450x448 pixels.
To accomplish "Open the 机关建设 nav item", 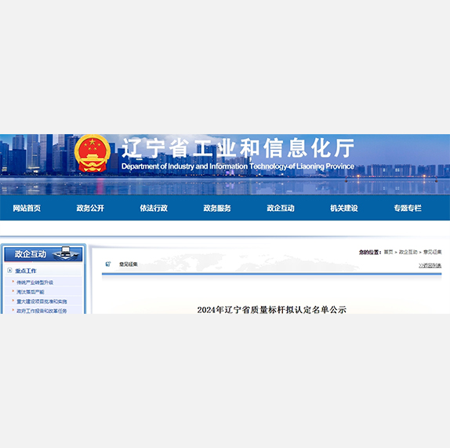I will 344,208.
